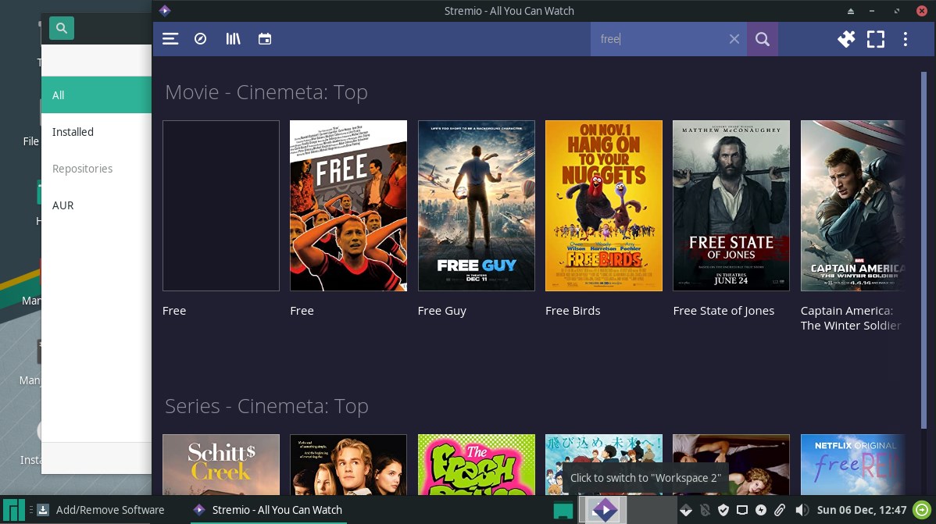The image size is (936, 524).
Task: Toggle fullscreen mode in Stremio
Action: pyautogui.click(x=876, y=39)
